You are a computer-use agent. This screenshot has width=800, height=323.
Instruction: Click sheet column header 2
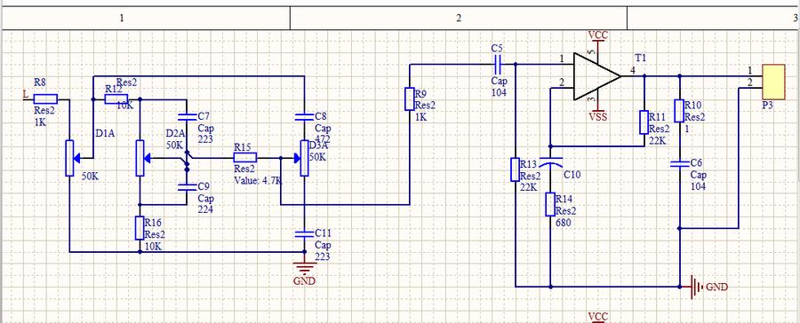pos(458,19)
